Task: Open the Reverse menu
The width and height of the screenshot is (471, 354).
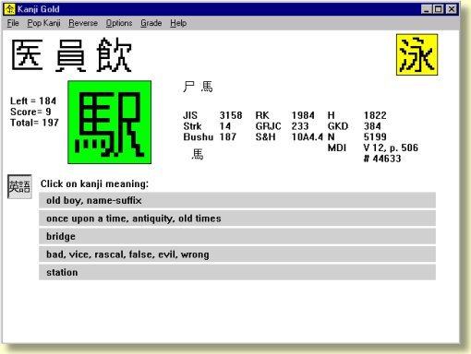Action: (x=83, y=23)
